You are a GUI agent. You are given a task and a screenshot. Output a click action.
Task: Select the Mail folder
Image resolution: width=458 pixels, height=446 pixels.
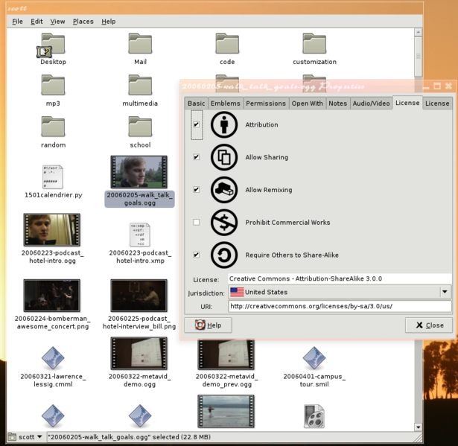[x=140, y=44]
